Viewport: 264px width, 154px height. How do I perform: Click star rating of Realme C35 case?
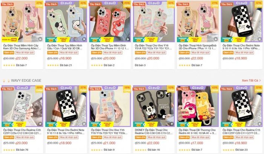(x=9, y=150)
